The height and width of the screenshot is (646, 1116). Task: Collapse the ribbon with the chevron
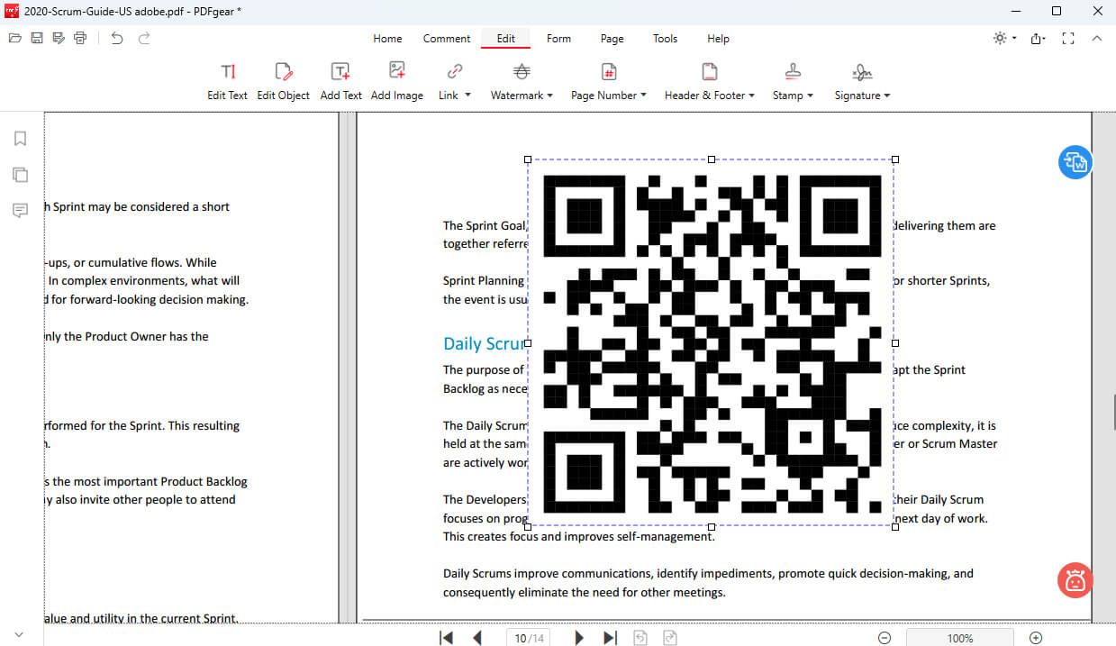coord(1096,38)
